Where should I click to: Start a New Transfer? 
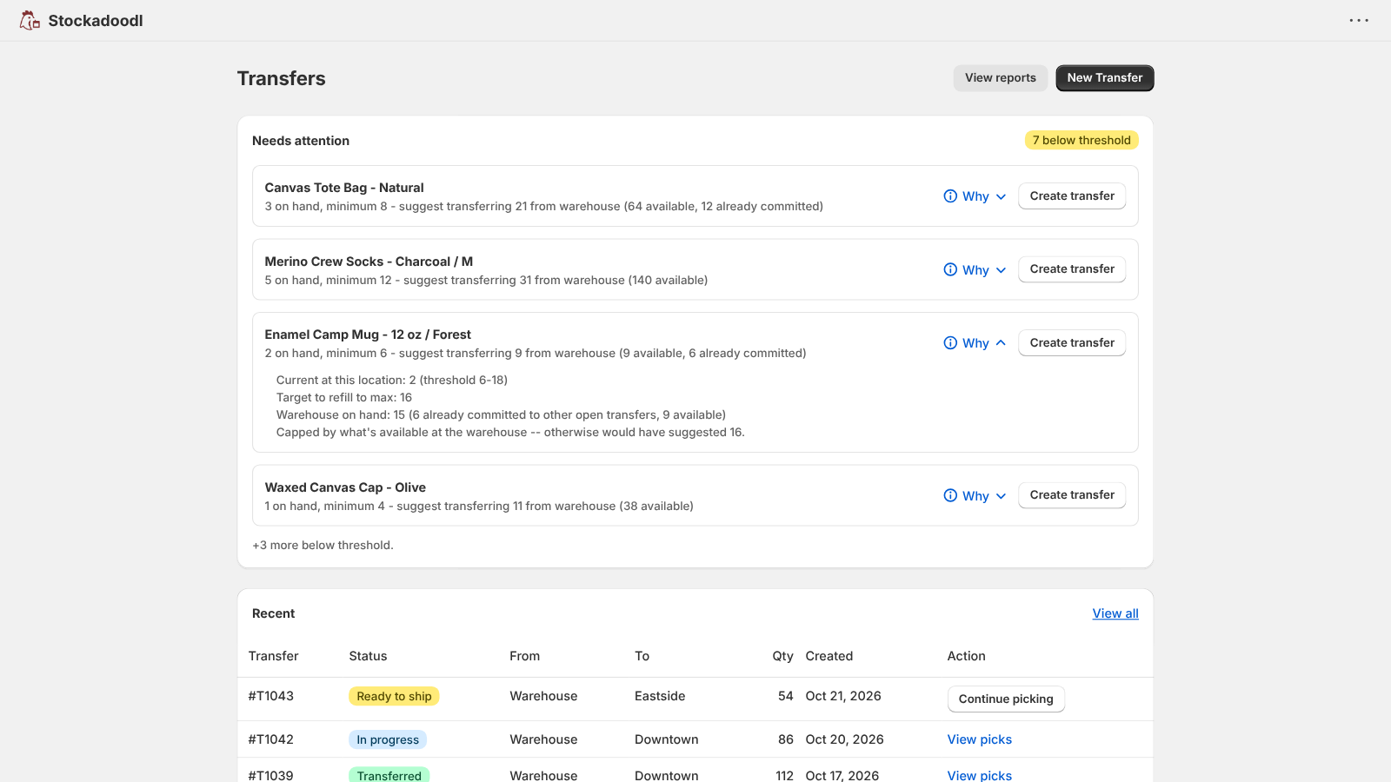[x=1105, y=78]
